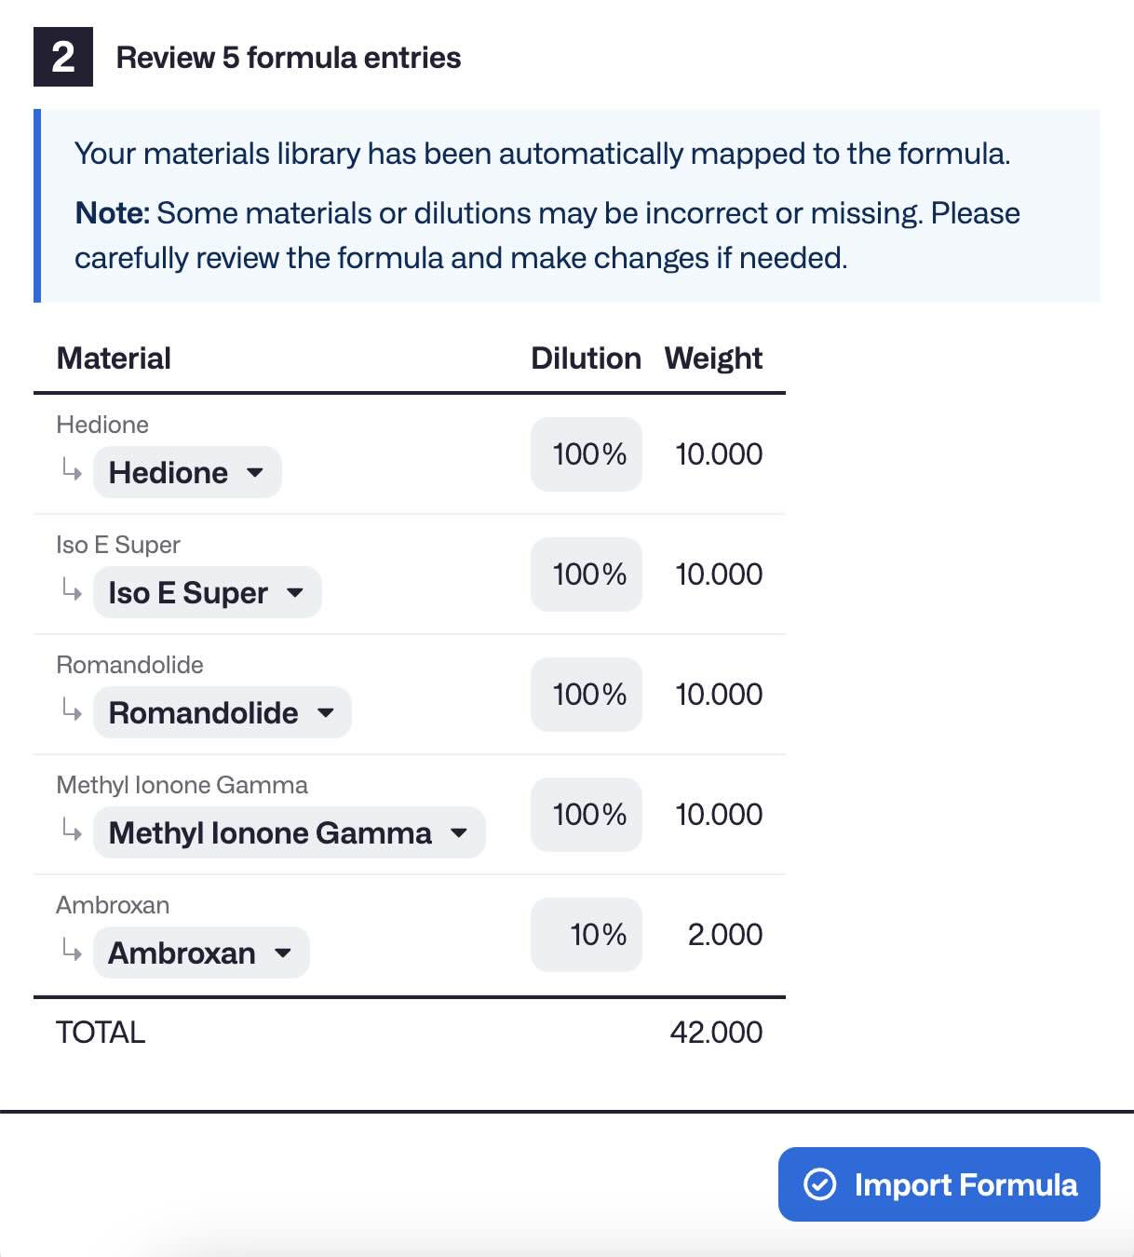Image resolution: width=1134 pixels, height=1257 pixels.
Task: Open the Iso E Super material mapping dropdown
Action: (x=206, y=592)
